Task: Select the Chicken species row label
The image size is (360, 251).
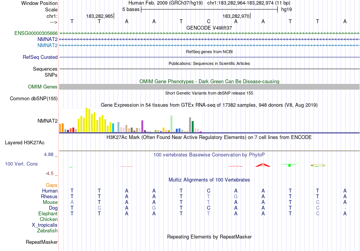Action: click(x=49, y=219)
